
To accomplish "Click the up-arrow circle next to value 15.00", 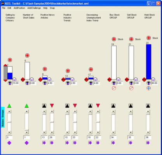I will coord(10,83).
